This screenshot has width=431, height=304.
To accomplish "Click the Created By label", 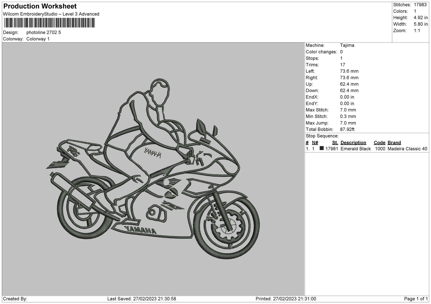I will (x=15, y=299).
